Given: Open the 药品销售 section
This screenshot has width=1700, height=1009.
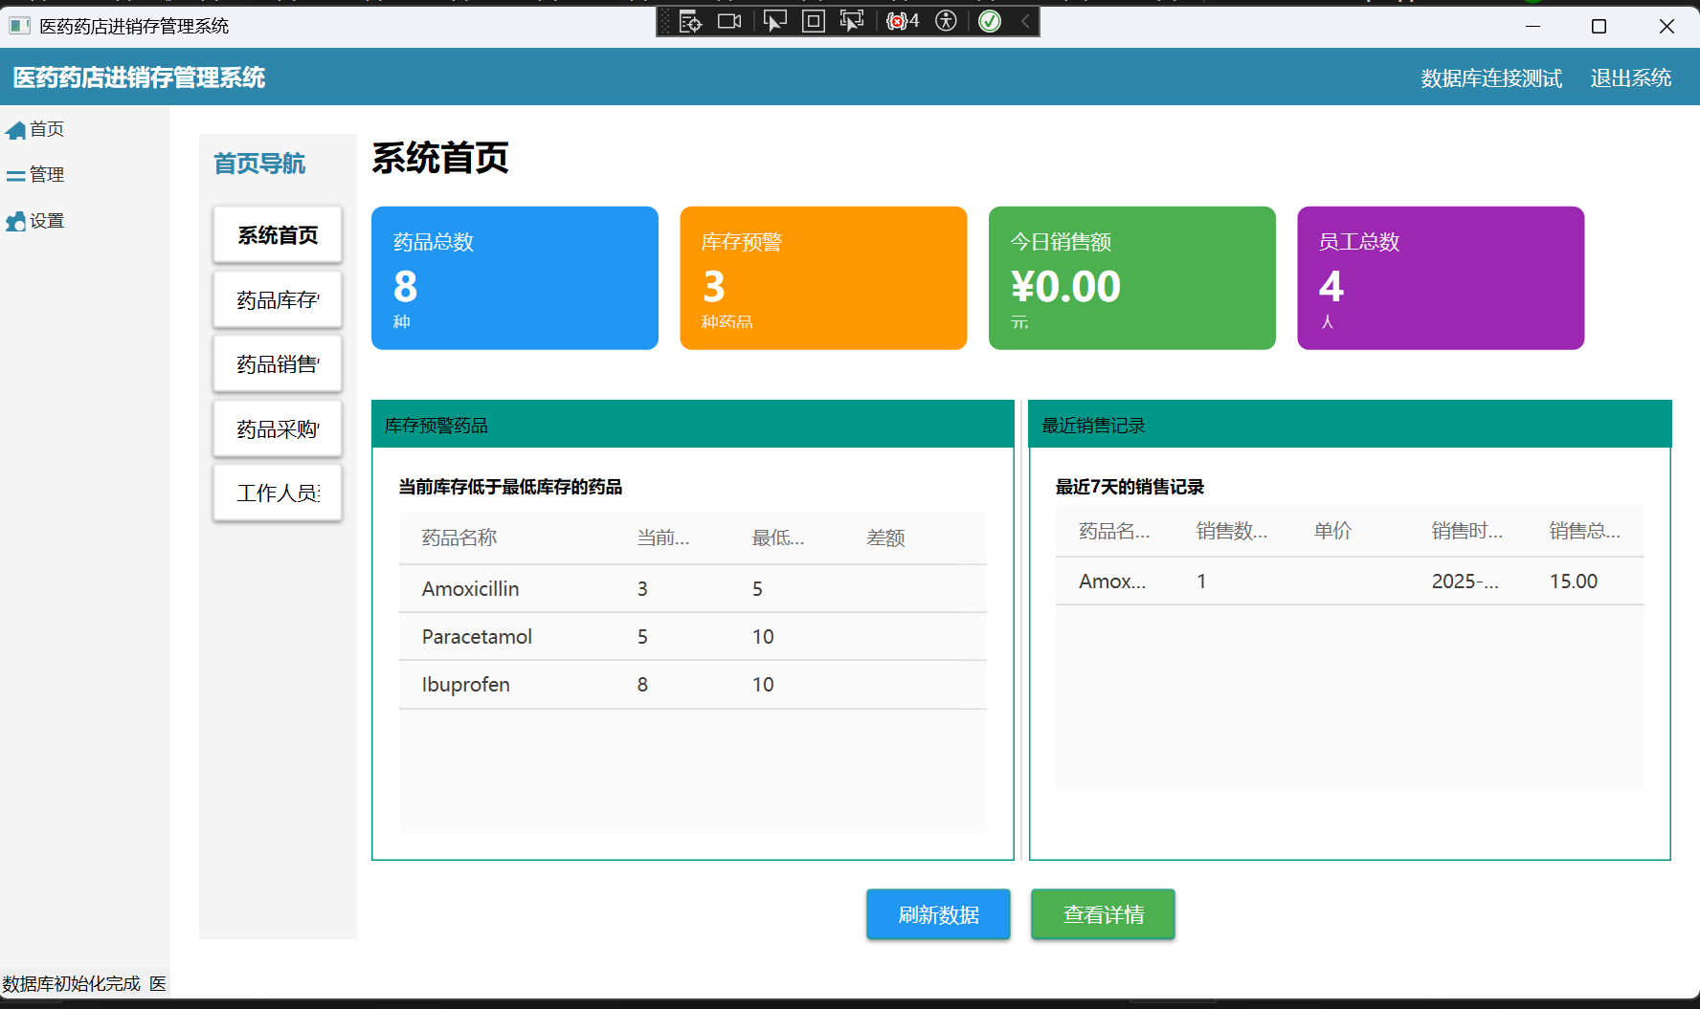Looking at the screenshot, I should [278, 364].
